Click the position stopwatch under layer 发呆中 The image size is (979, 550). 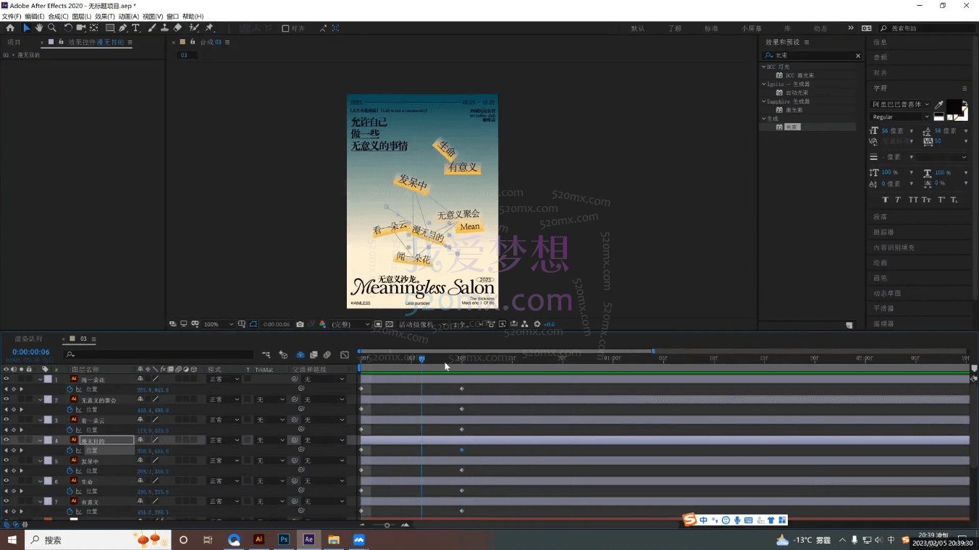tap(70, 471)
